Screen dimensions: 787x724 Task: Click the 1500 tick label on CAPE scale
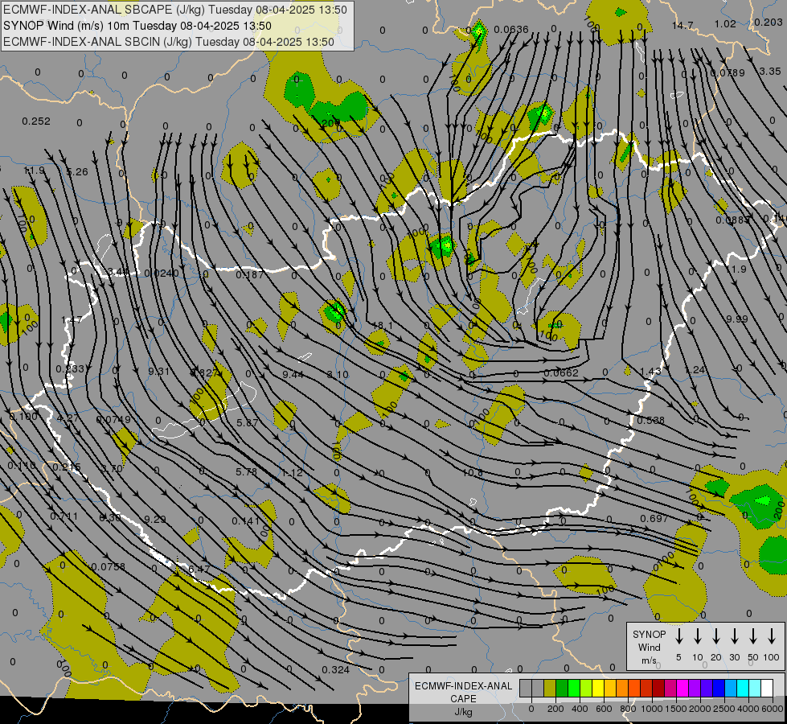[x=676, y=709]
